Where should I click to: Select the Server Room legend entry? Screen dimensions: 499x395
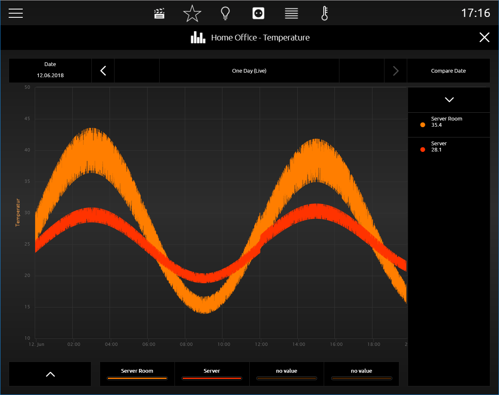click(449, 125)
